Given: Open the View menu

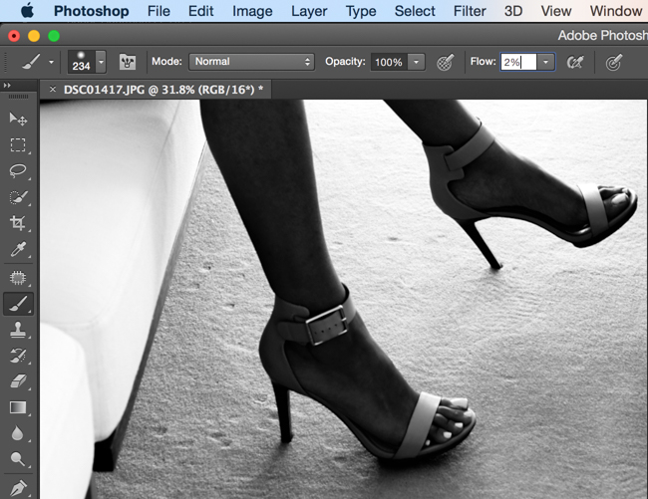Looking at the screenshot, I should (x=556, y=11).
